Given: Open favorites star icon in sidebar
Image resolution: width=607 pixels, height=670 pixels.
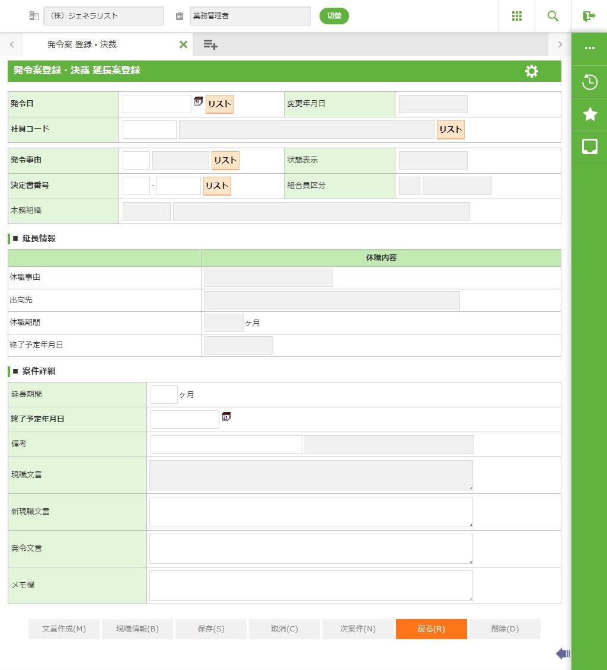Looking at the screenshot, I should 590,114.
